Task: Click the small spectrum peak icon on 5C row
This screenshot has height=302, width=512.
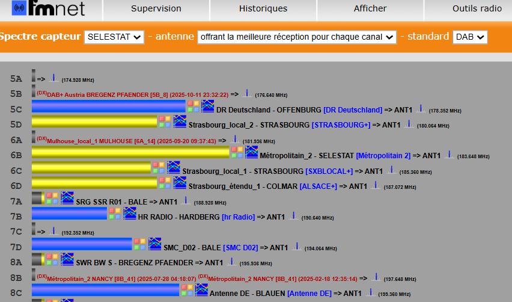Action: (421, 109)
